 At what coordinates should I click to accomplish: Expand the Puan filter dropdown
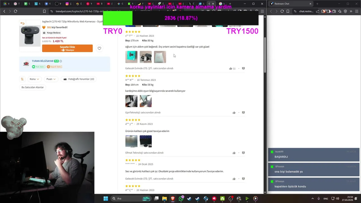pos(51,79)
